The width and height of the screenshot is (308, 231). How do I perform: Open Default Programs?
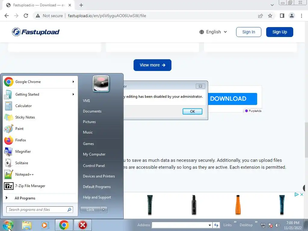97,187
